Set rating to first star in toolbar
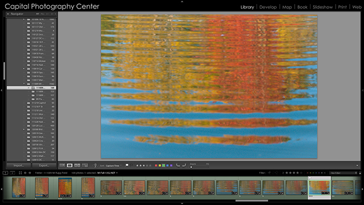 [137, 166]
